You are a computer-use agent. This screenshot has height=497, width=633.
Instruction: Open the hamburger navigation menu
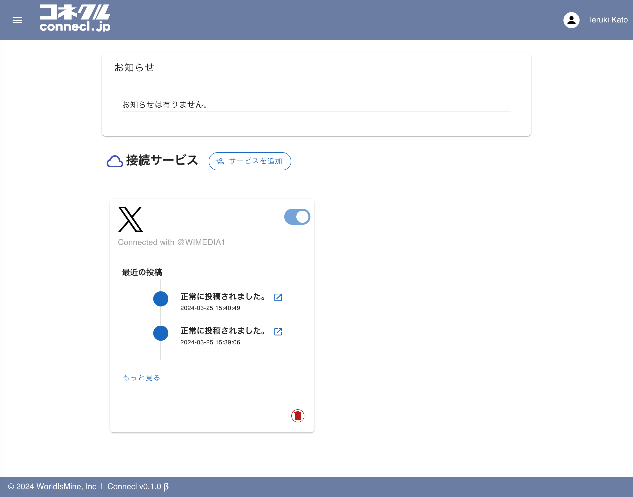click(x=17, y=20)
